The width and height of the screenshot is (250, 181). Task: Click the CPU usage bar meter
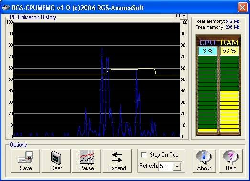207,94
